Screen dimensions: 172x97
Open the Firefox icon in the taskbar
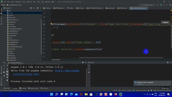[x=116, y=94]
